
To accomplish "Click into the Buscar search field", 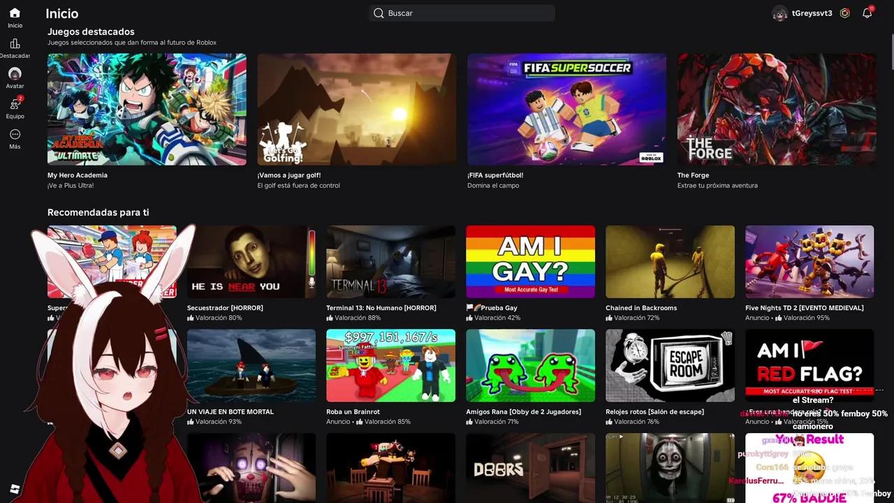I will 462,13.
